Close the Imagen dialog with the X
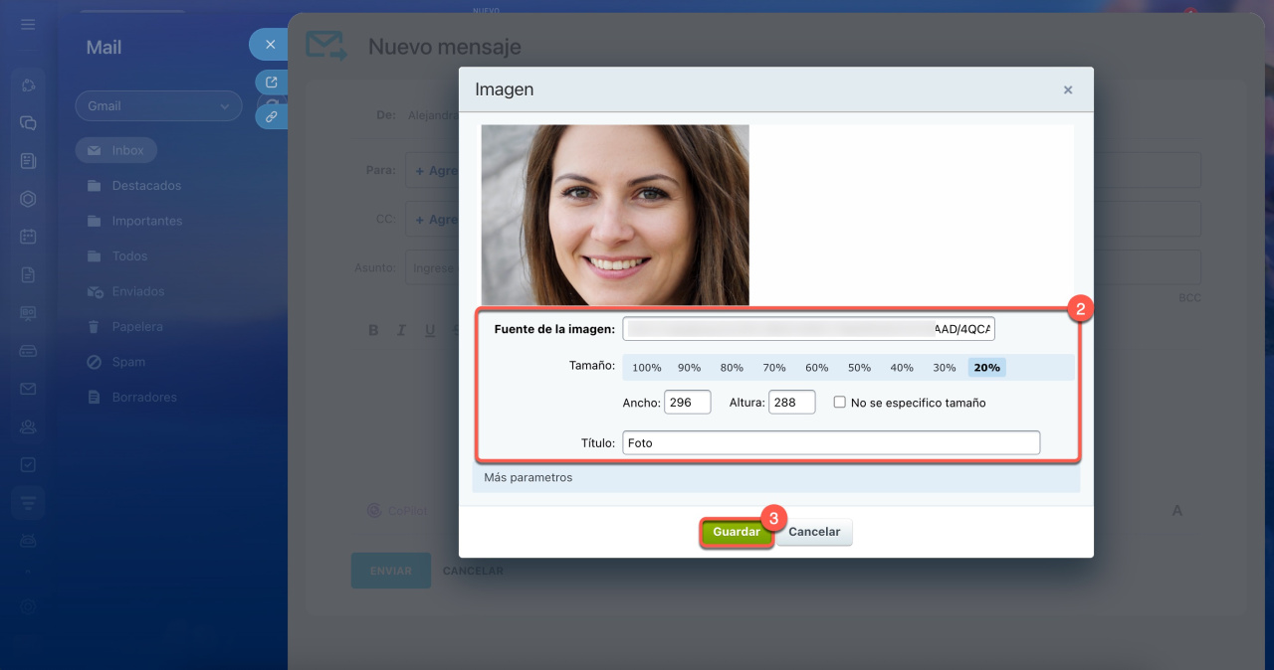The image size is (1274, 670). (1067, 89)
